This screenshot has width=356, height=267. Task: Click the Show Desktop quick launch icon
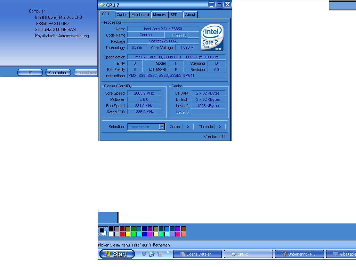click(x=144, y=254)
